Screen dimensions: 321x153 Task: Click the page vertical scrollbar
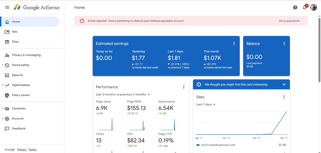point(319,50)
